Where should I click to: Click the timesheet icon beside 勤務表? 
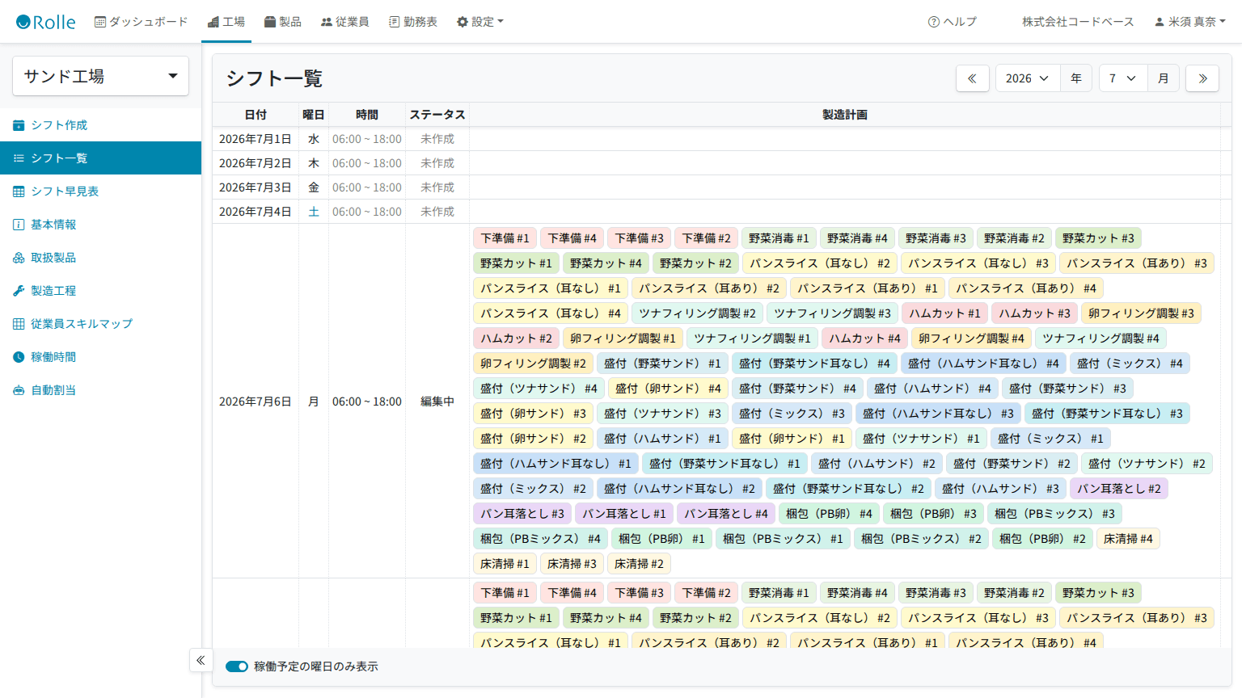pyautogui.click(x=395, y=22)
